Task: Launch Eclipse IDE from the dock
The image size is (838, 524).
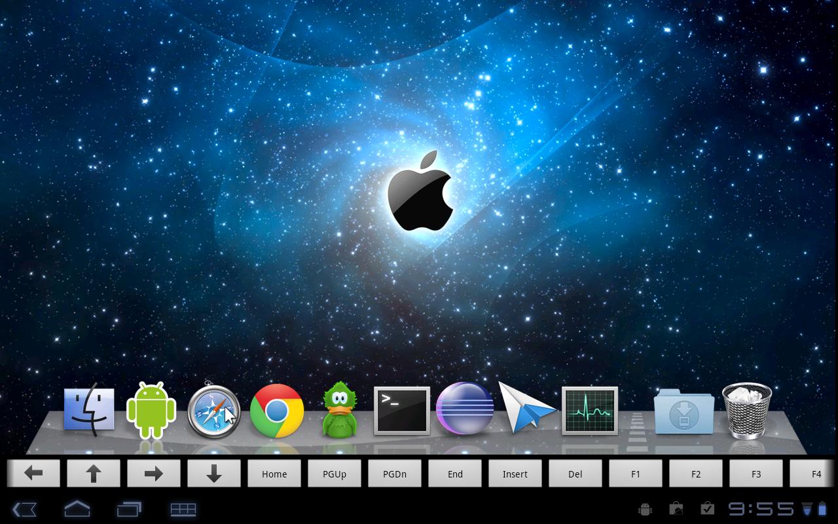Action: click(x=464, y=408)
